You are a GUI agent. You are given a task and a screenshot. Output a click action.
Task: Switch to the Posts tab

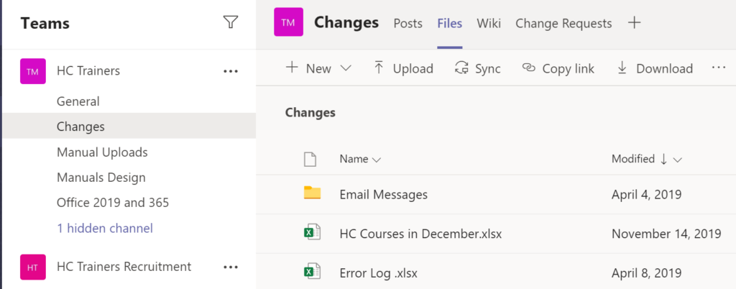pos(408,24)
